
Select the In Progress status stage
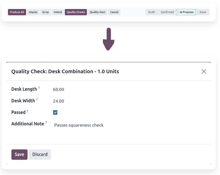(187, 12)
